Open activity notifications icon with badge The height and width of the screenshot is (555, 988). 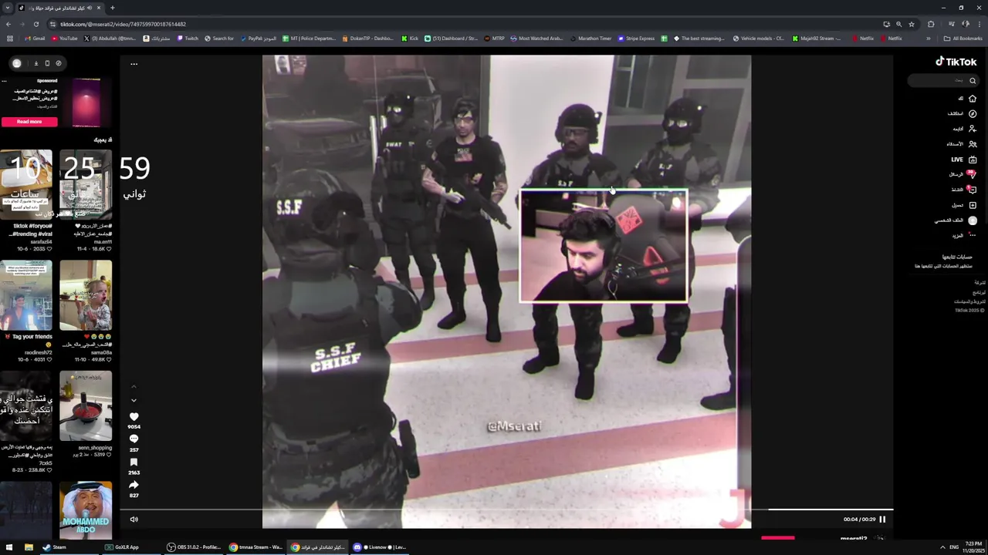(973, 190)
